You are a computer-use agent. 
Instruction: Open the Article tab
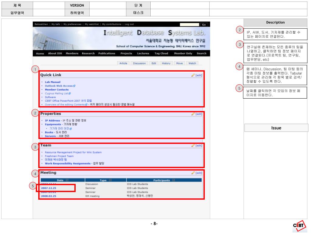(x=123, y=63)
